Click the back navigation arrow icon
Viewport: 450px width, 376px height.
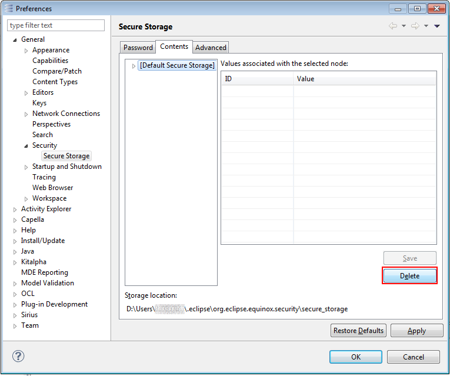[393, 26]
